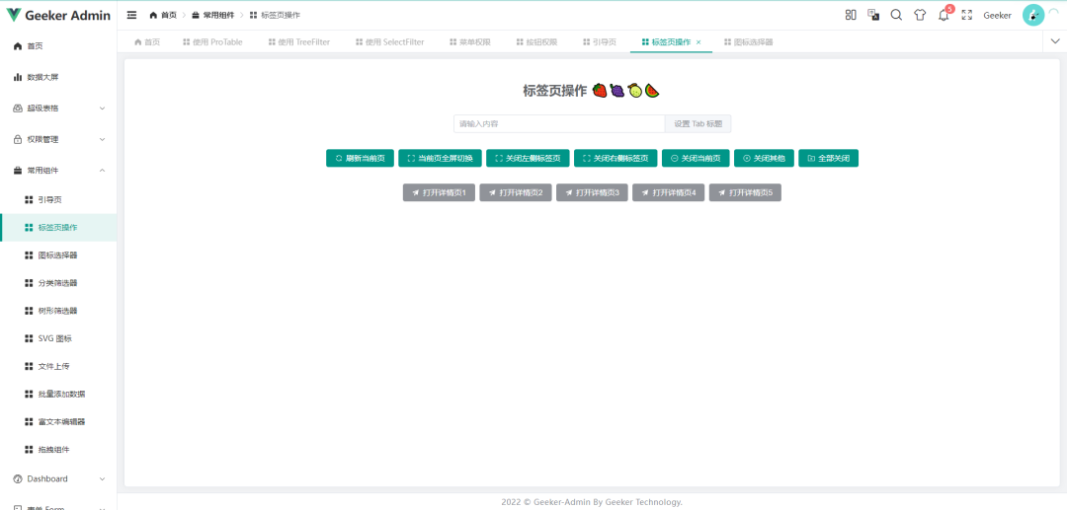Click the 打开详情页1 button

click(439, 193)
